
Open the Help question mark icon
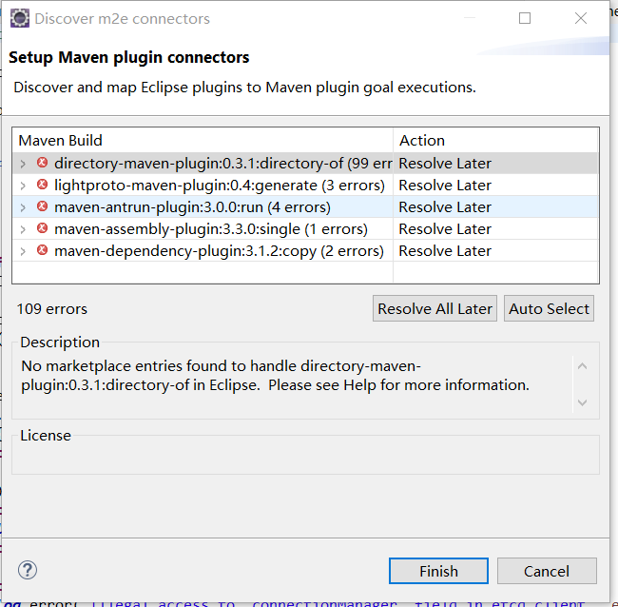(x=28, y=570)
